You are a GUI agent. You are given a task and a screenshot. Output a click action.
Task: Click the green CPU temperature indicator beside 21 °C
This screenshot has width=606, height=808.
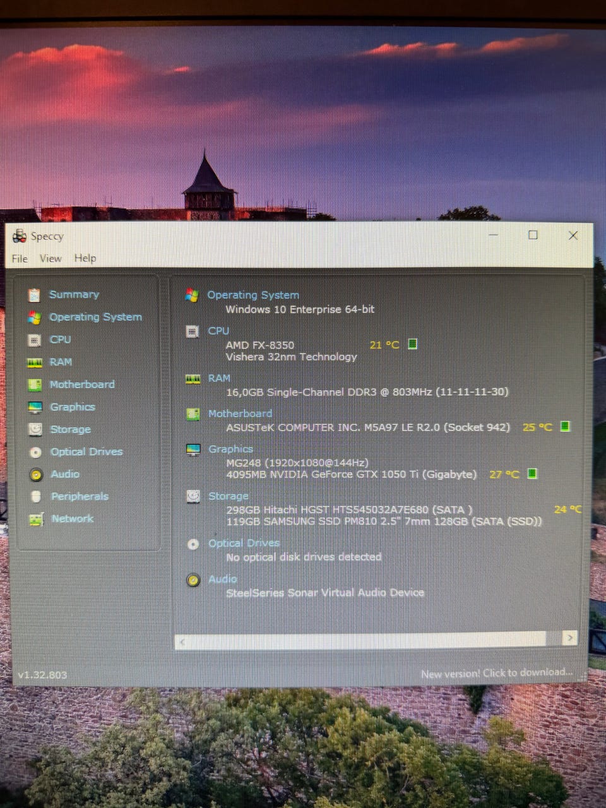coord(412,344)
